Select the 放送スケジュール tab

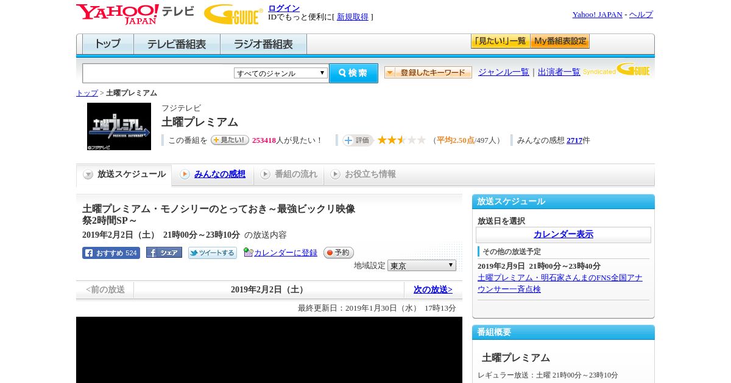point(124,174)
